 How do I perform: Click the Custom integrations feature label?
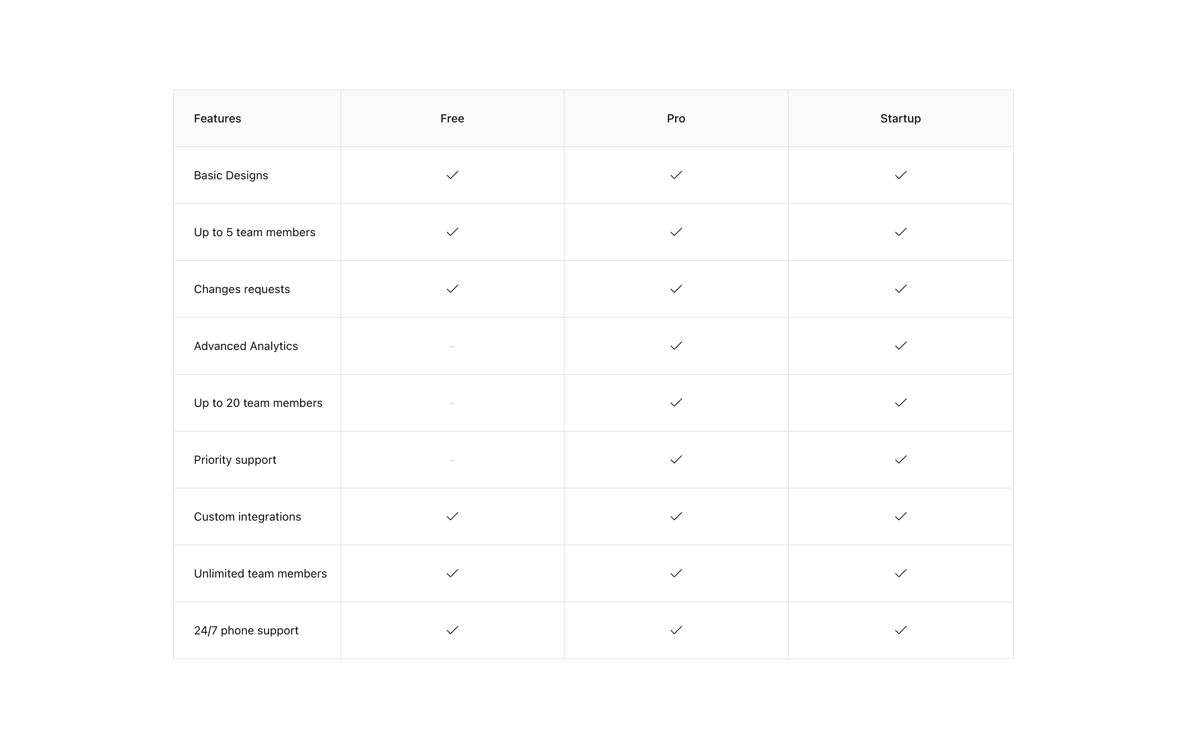pyautogui.click(x=247, y=517)
